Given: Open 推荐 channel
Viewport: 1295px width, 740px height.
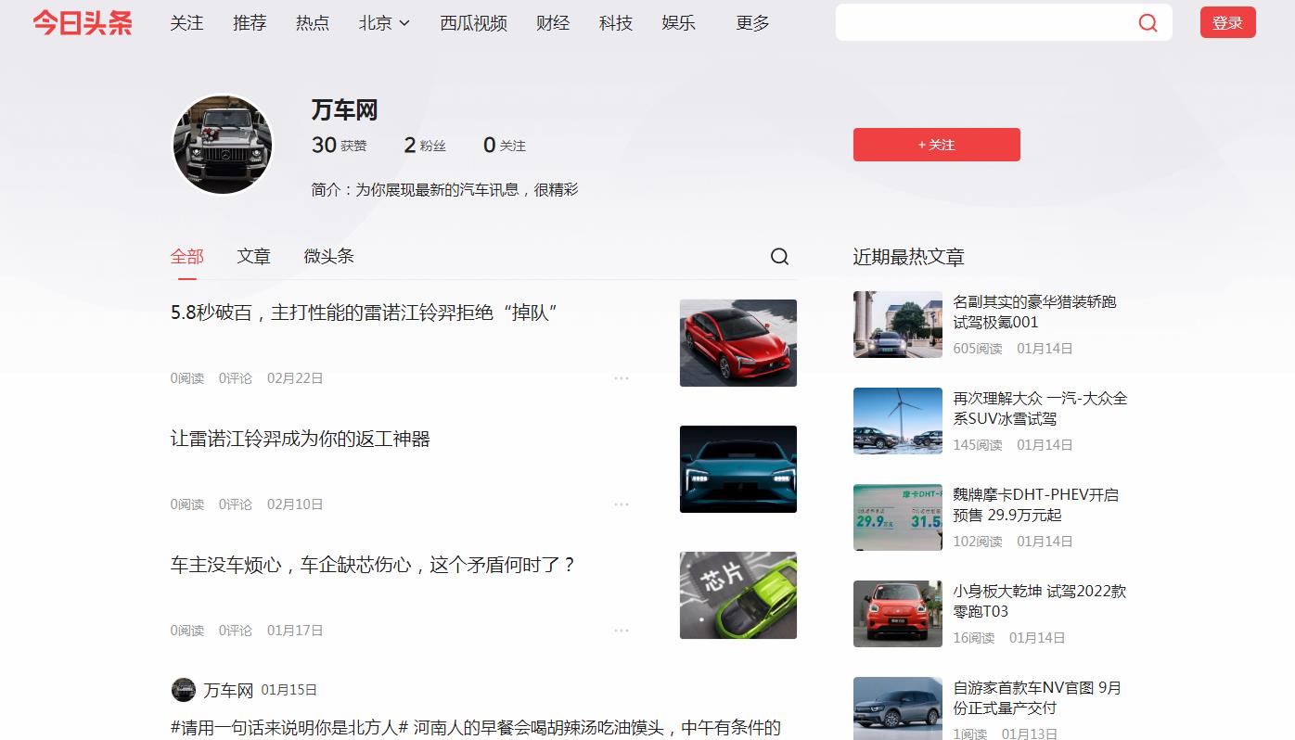Looking at the screenshot, I should (250, 23).
